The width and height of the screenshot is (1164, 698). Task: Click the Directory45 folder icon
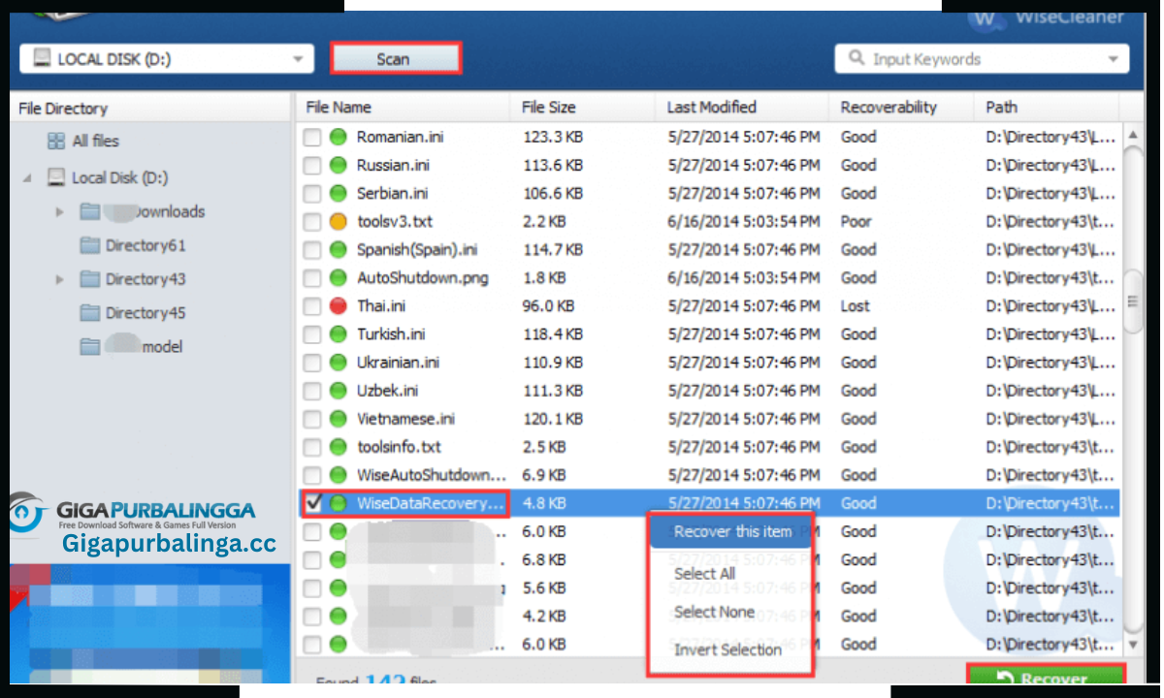tap(90, 313)
